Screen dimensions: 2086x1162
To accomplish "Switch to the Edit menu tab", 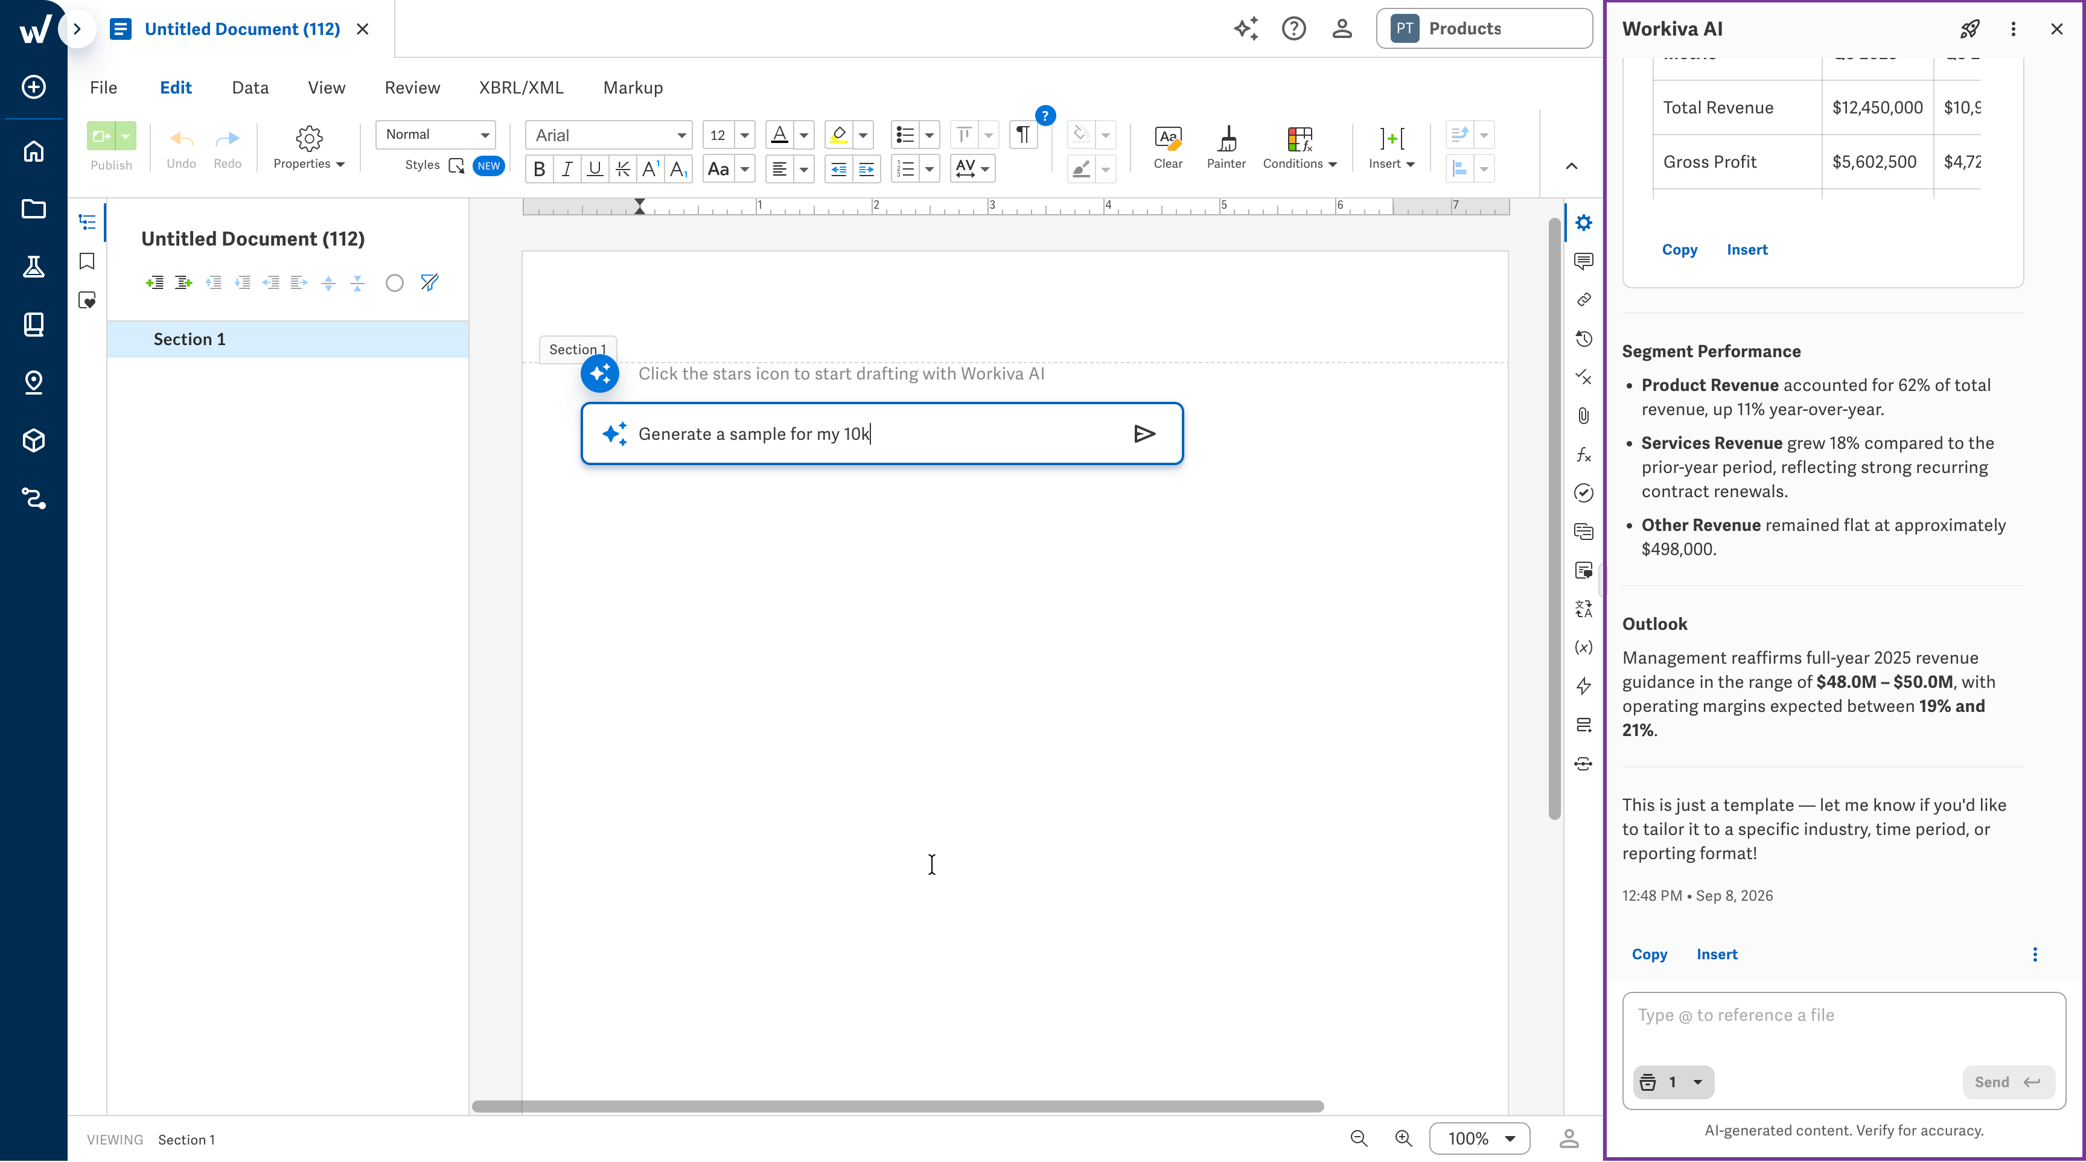I will click(x=176, y=87).
